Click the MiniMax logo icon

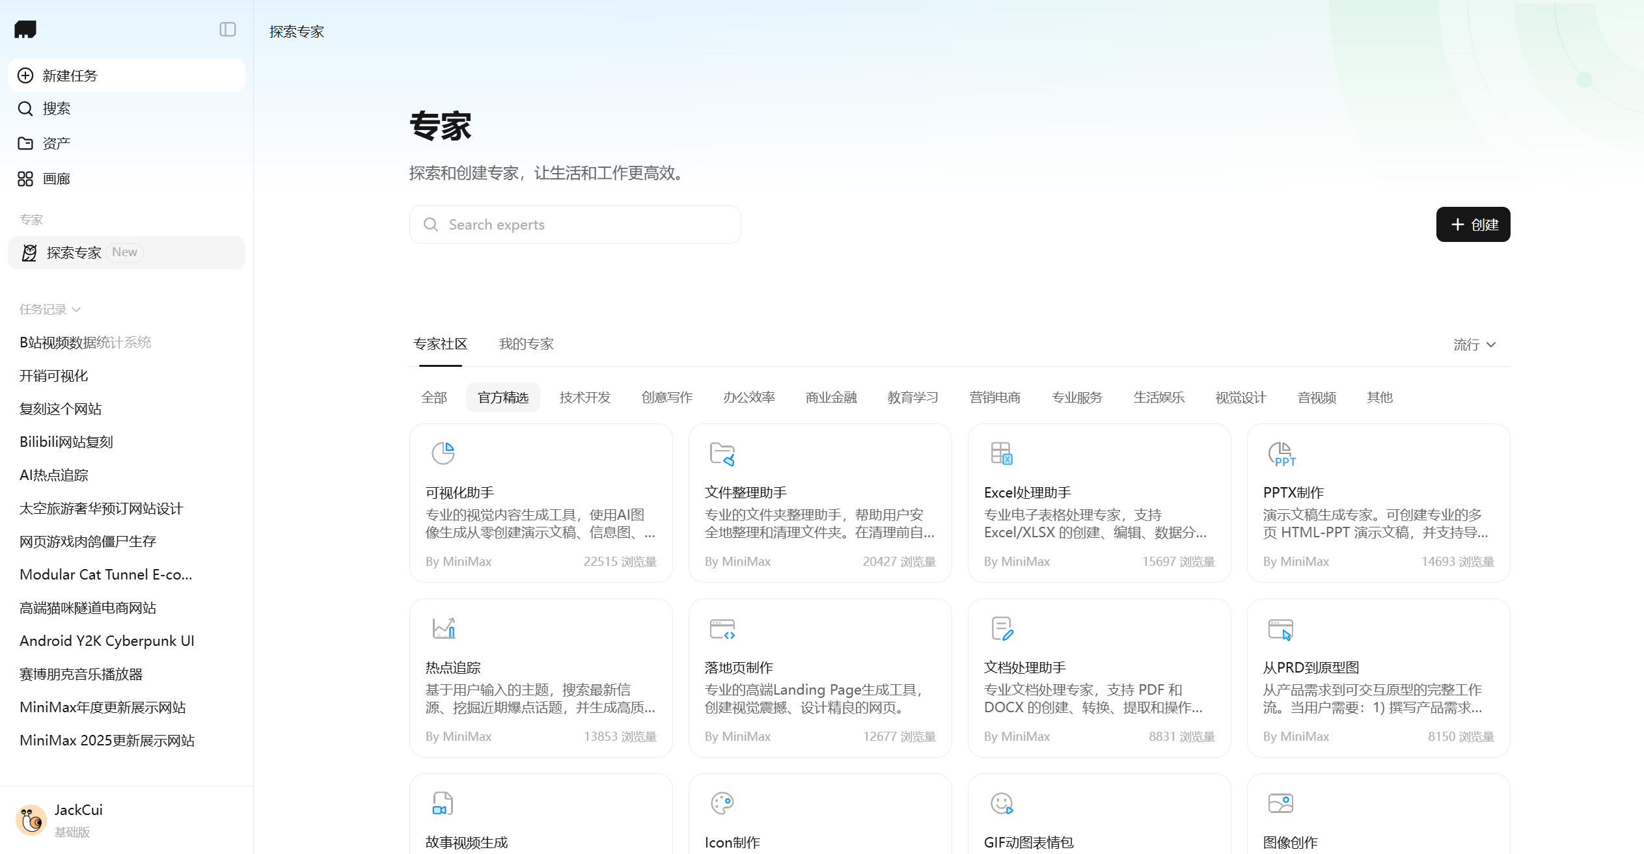tap(25, 29)
